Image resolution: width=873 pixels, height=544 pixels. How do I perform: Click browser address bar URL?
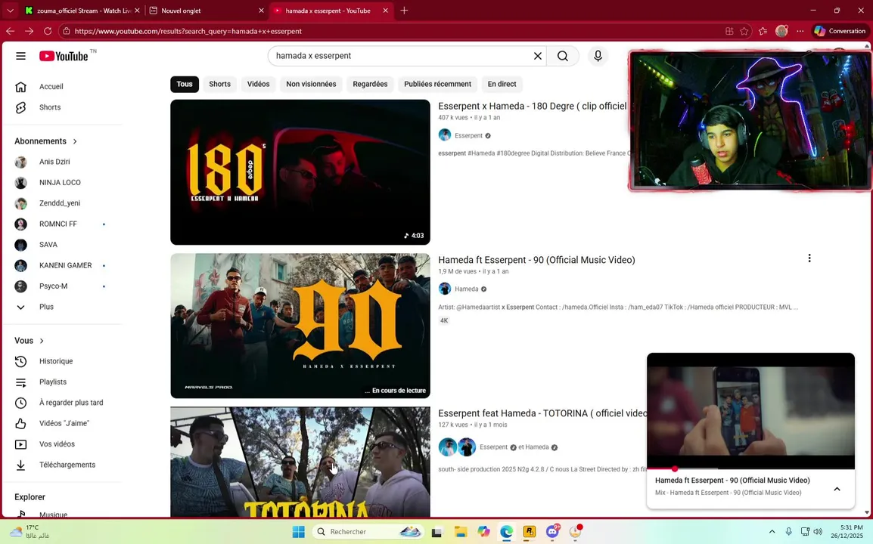click(188, 31)
